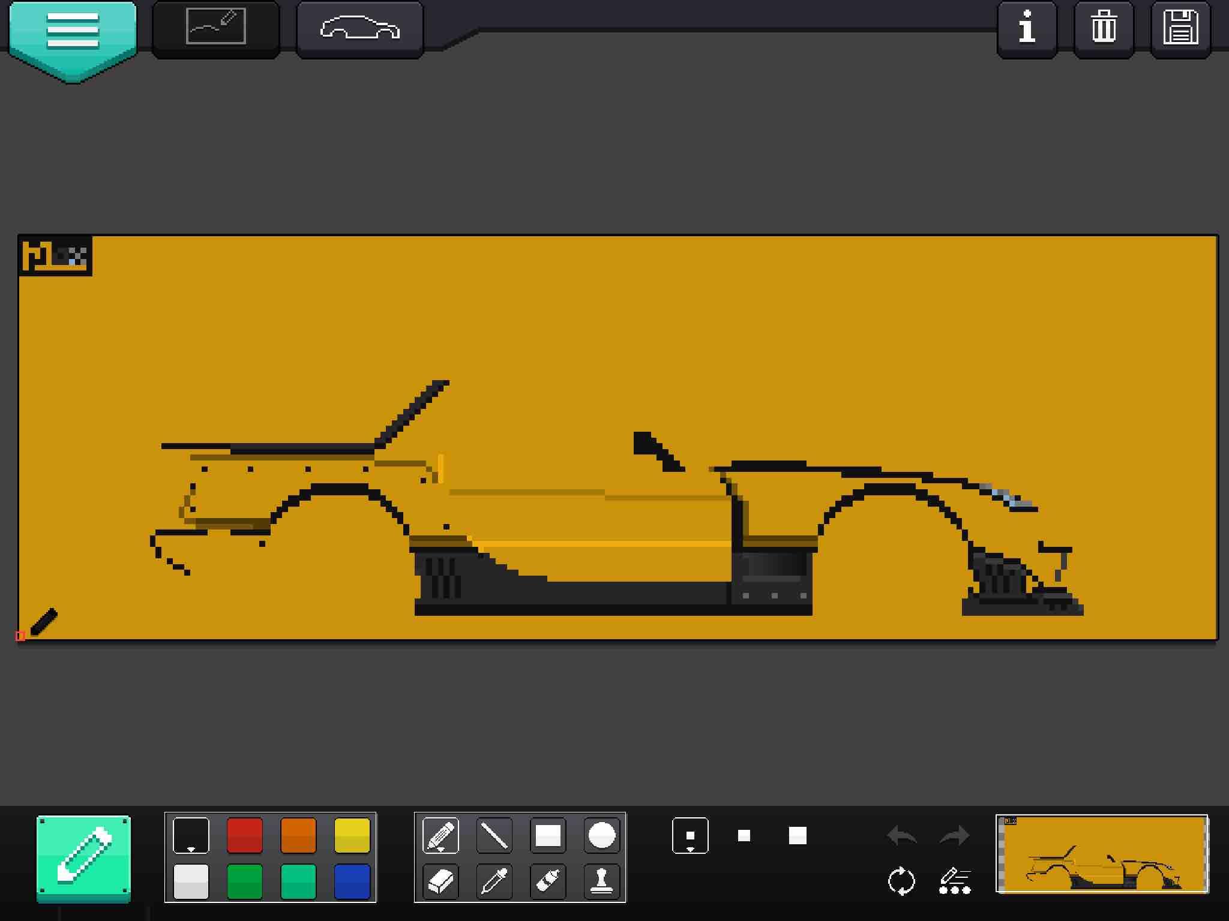Select the paint bucket fill tool

(x=547, y=881)
